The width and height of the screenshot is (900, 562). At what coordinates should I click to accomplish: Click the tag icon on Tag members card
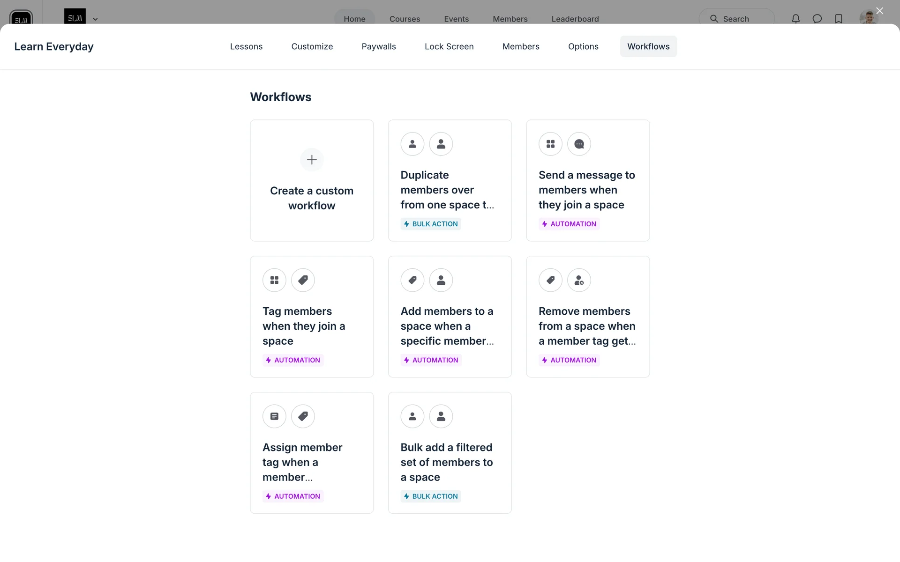303,280
